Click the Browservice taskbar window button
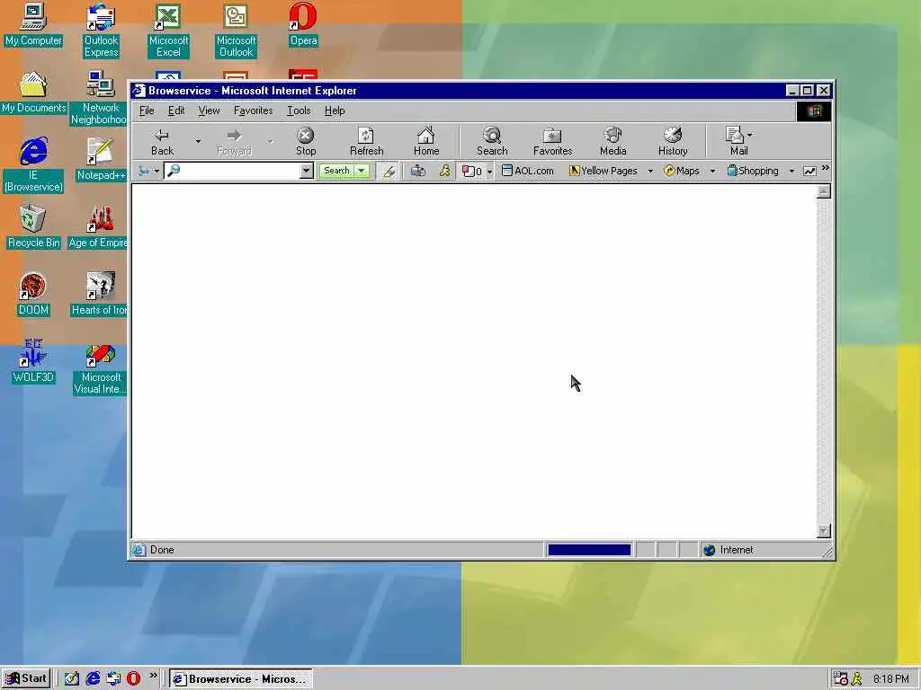Image resolution: width=921 pixels, height=690 pixels. click(x=241, y=679)
